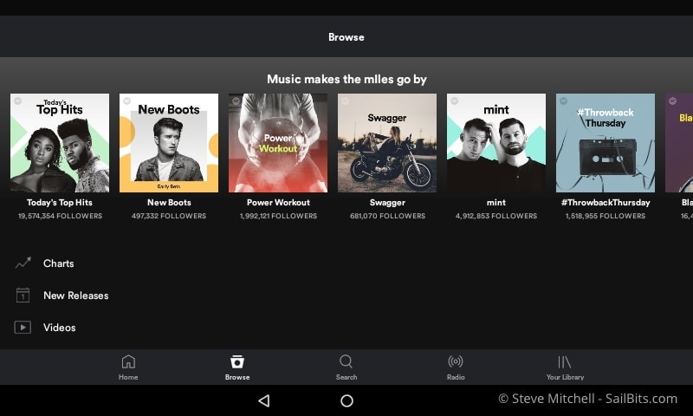Screen dimensions: 693x416
Task: Click the Browse page title
Action: click(346, 37)
